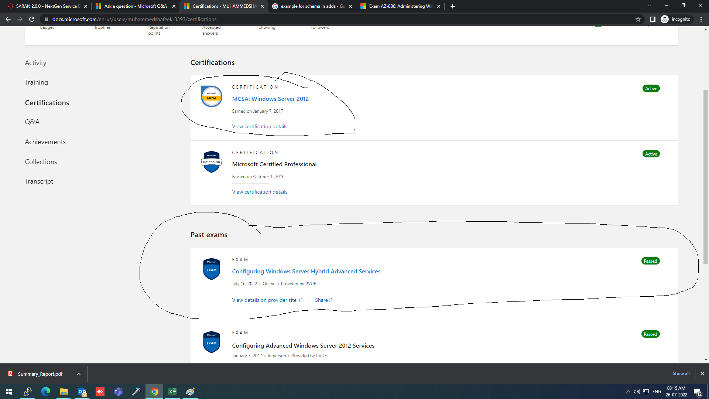This screenshot has width=709, height=399.
Task: Click the Active badge on MCSA certification
Action: (x=651, y=88)
